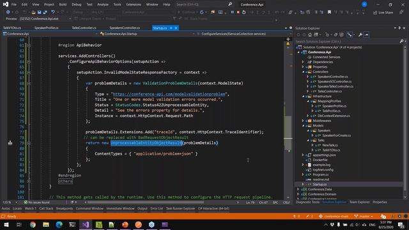Toggle Sync with Active Document in Solution Explorer
Screen dimensions: 409x230
[350, 34]
